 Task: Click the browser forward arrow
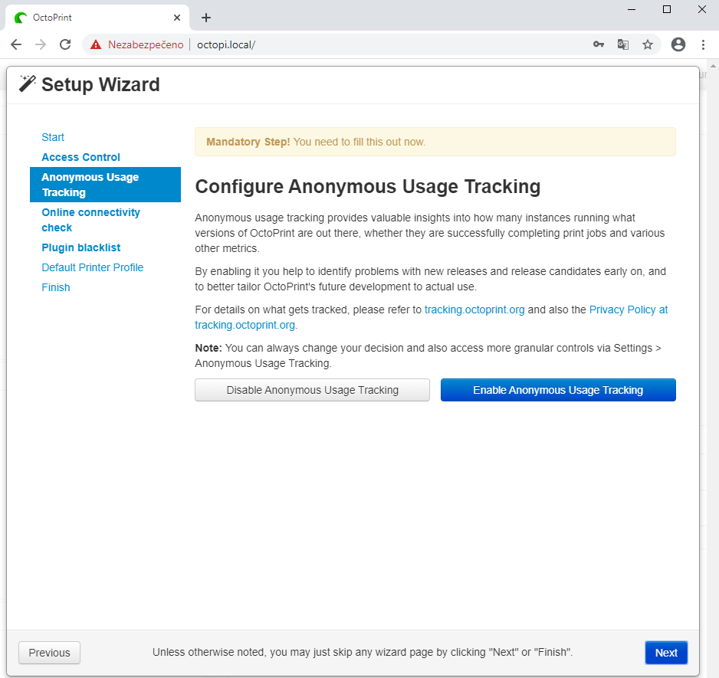tap(41, 44)
